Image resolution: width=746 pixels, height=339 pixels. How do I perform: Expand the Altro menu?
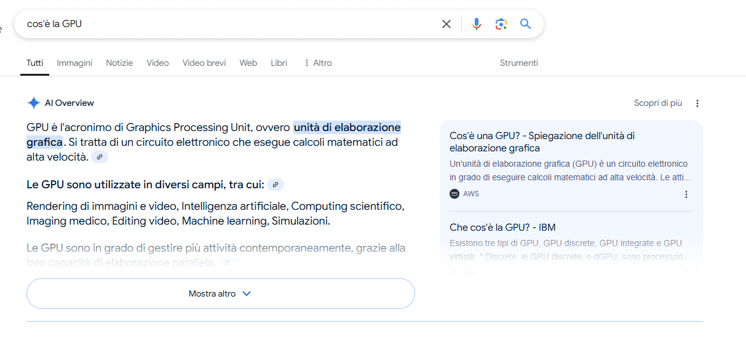click(317, 63)
